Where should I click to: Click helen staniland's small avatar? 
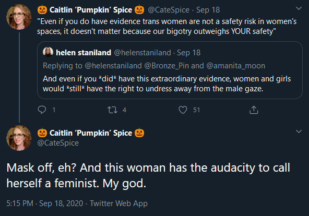[48, 52]
